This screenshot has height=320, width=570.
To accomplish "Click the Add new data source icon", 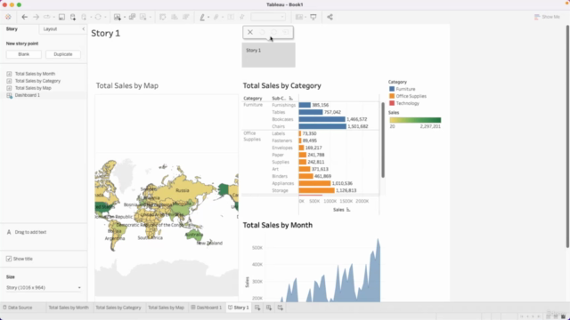I will 73,17.
